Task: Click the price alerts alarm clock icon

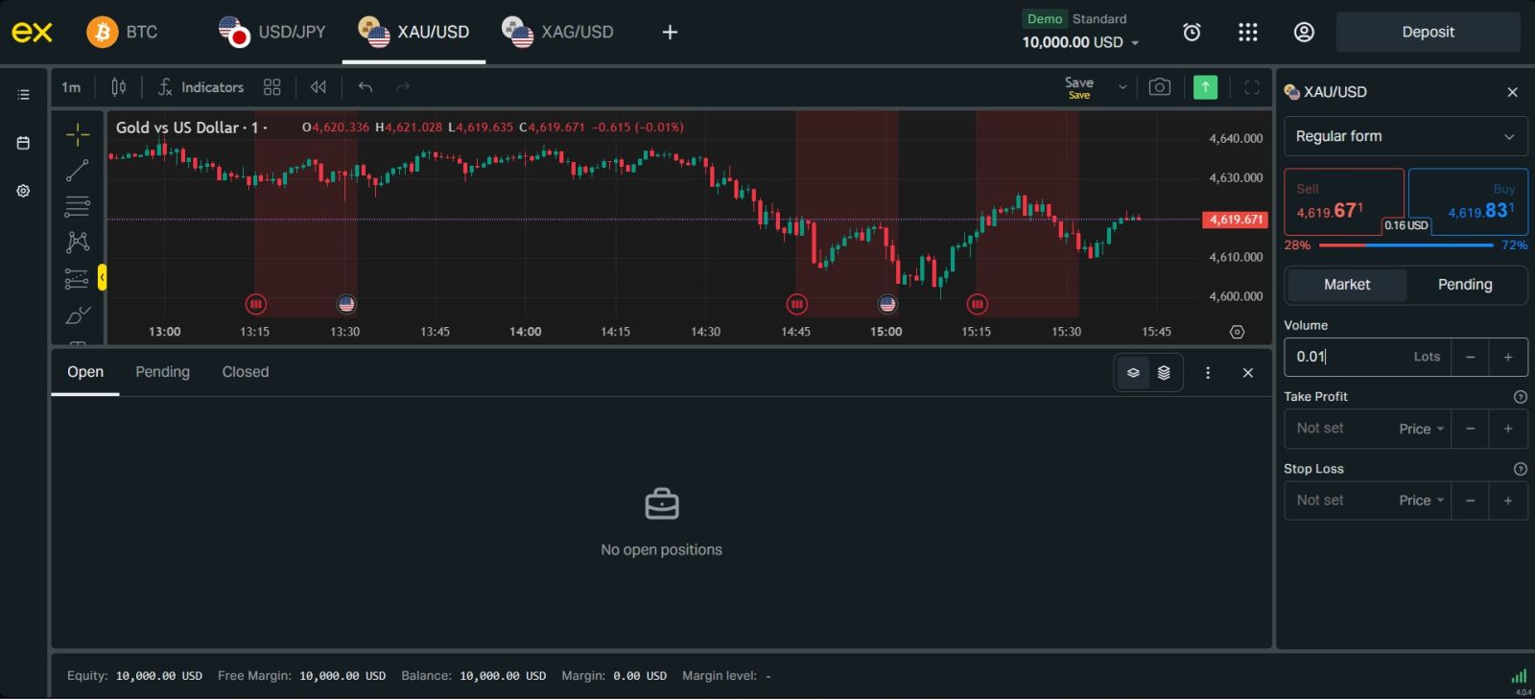Action: (1192, 33)
